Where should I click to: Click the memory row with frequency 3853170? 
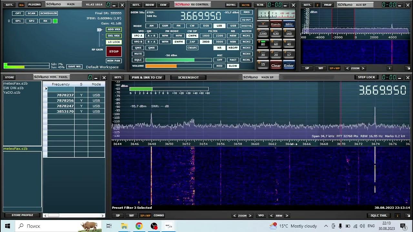click(74, 111)
